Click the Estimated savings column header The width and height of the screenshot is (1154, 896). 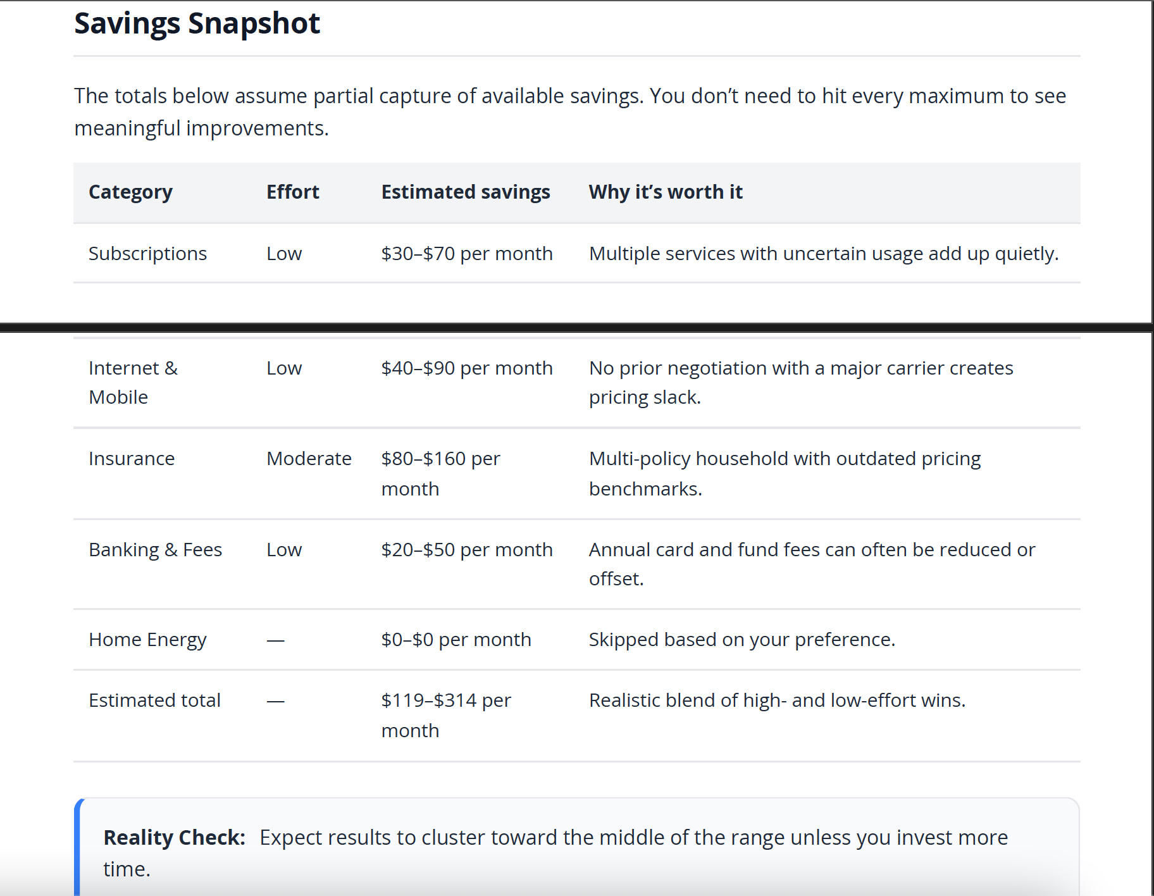point(466,192)
